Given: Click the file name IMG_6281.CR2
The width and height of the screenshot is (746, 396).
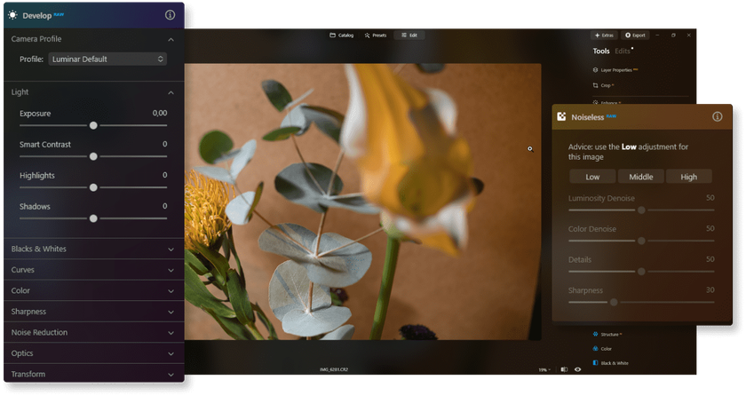Looking at the screenshot, I should [334, 369].
